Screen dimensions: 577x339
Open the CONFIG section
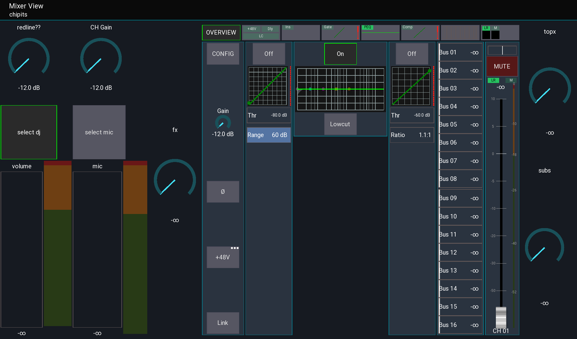(223, 54)
